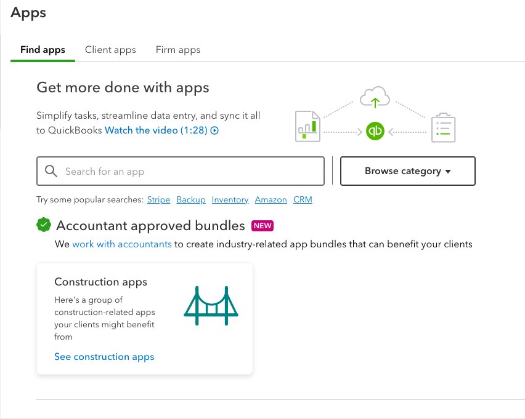
Task: Click the Construction apps card title
Action: (101, 282)
